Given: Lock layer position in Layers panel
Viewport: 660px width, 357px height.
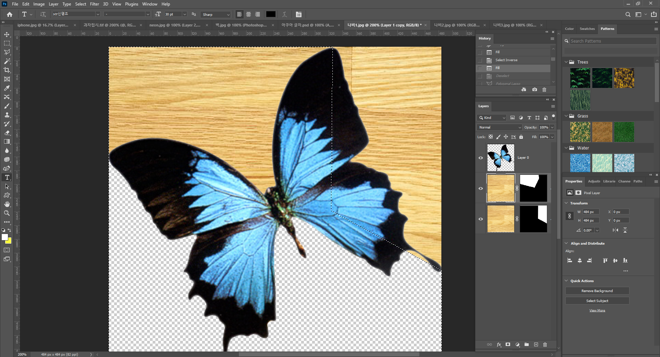Looking at the screenshot, I should [x=506, y=137].
